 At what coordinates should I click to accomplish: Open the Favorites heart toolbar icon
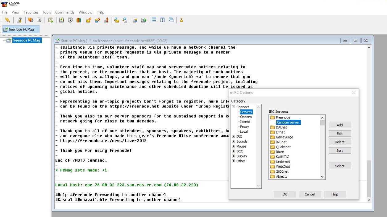click(31, 20)
